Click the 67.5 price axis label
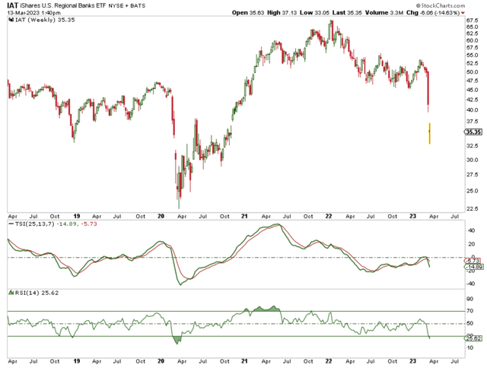This screenshot has width=487, height=368. tap(472, 21)
